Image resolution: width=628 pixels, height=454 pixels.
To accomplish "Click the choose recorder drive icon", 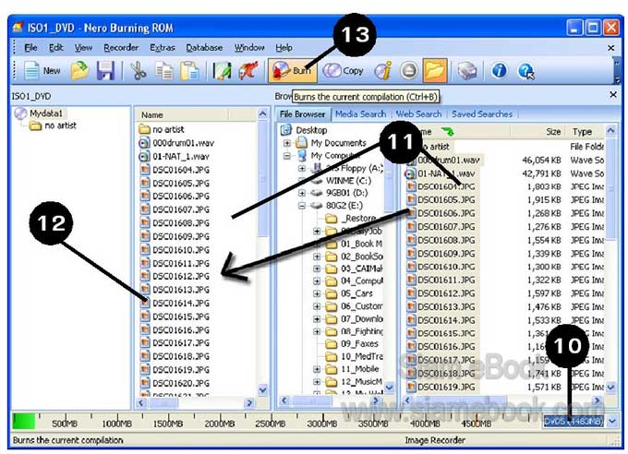I will click(x=467, y=71).
